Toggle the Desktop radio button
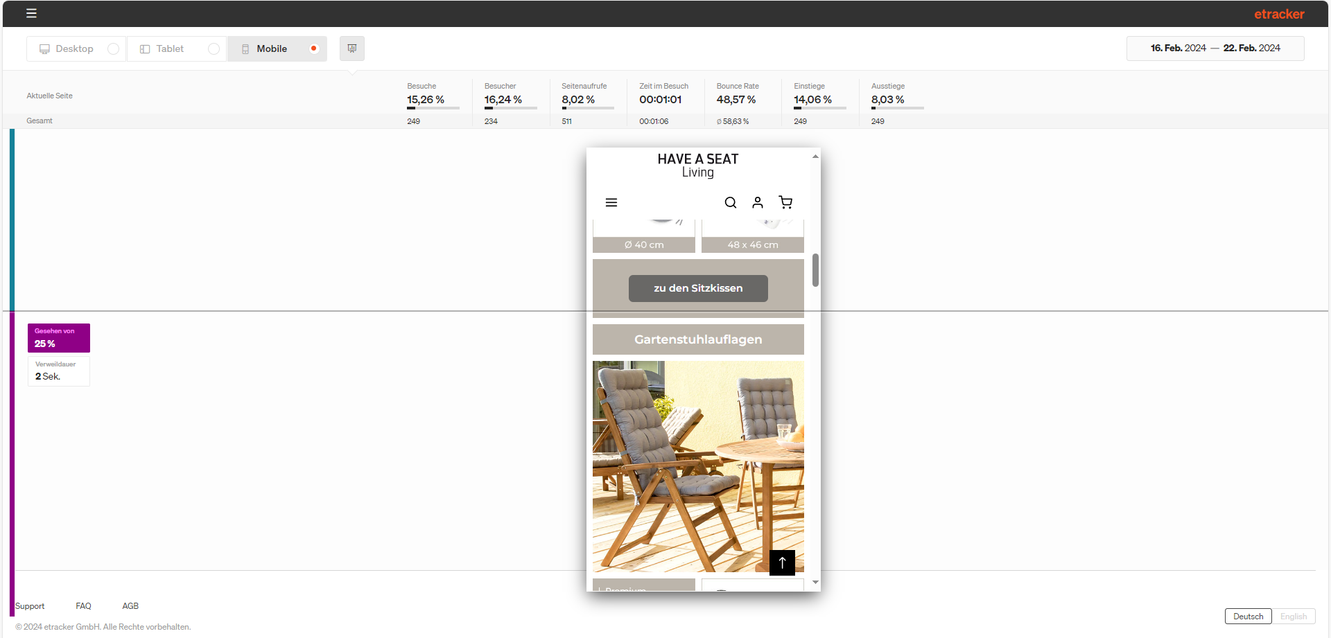The height and width of the screenshot is (638, 1331). tap(113, 48)
